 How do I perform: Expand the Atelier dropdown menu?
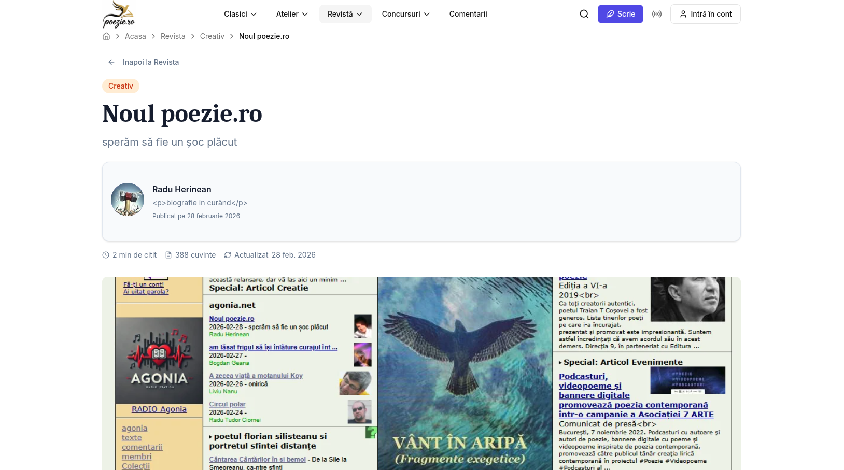(x=292, y=14)
